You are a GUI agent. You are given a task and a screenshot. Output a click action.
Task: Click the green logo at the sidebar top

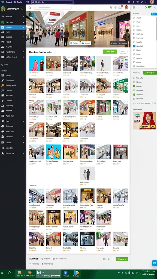3,9
